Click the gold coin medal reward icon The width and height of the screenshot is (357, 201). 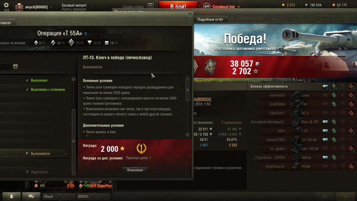[x=141, y=148]
